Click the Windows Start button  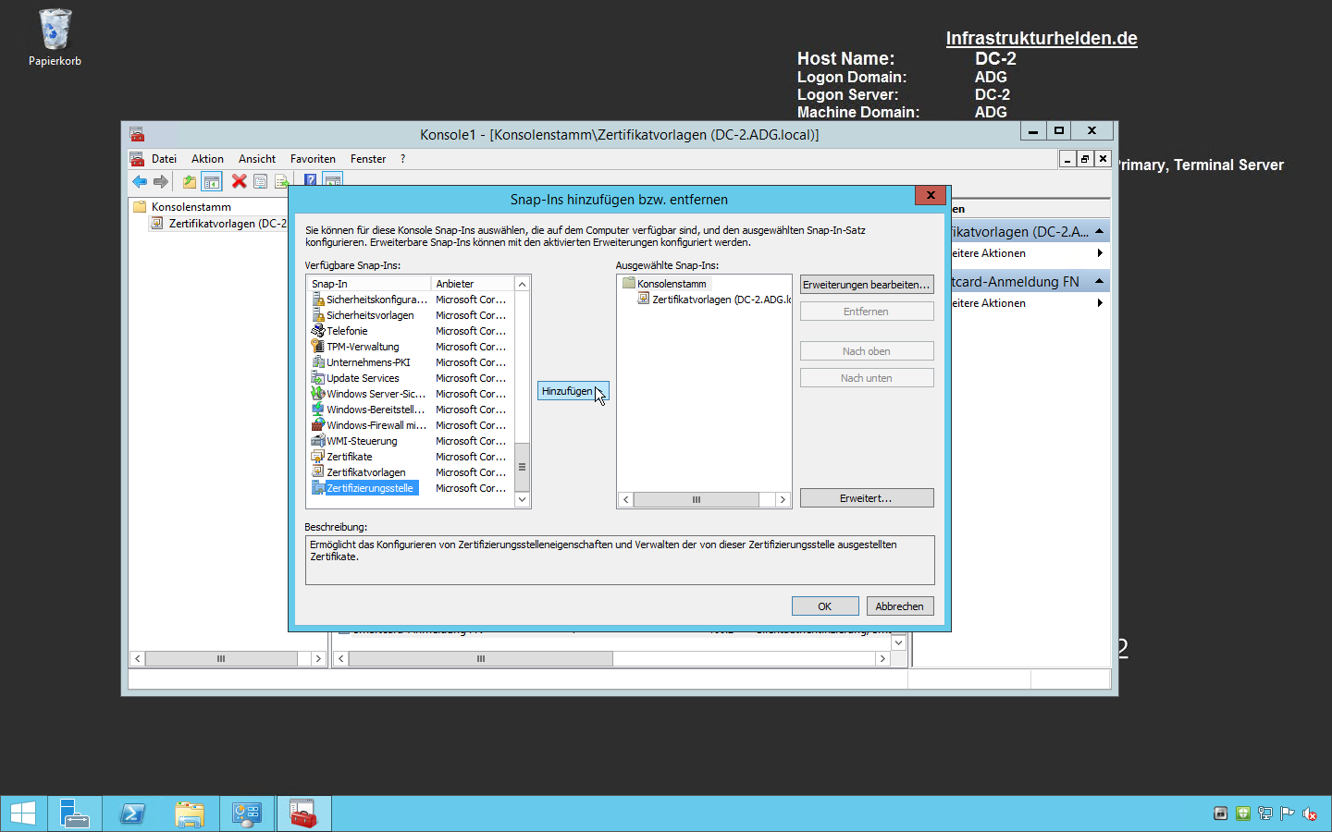click(23, 814)
